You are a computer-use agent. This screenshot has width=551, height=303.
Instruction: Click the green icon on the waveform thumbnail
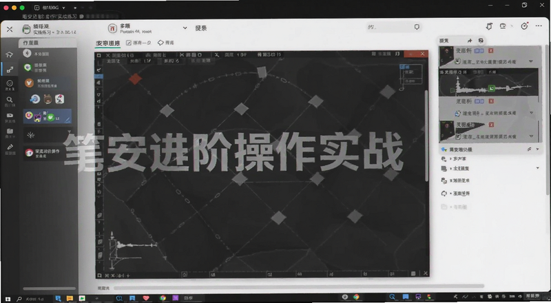point(492,88)
